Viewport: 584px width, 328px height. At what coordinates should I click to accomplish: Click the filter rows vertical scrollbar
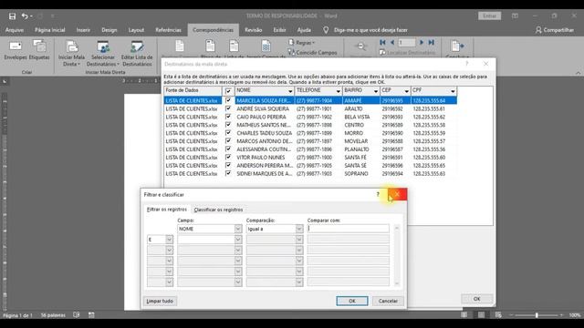pos(397,255)
